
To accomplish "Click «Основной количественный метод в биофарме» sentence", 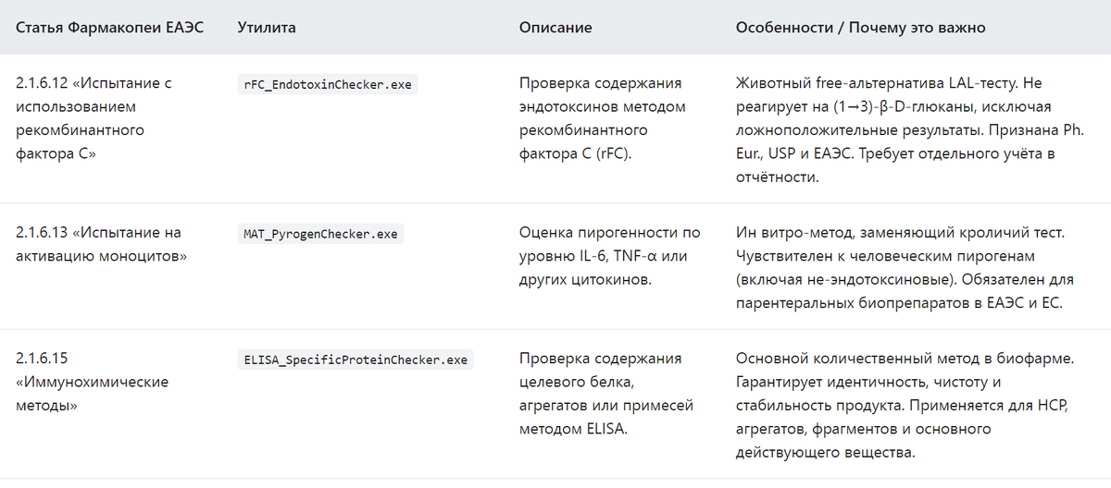I will click(905, 359).
